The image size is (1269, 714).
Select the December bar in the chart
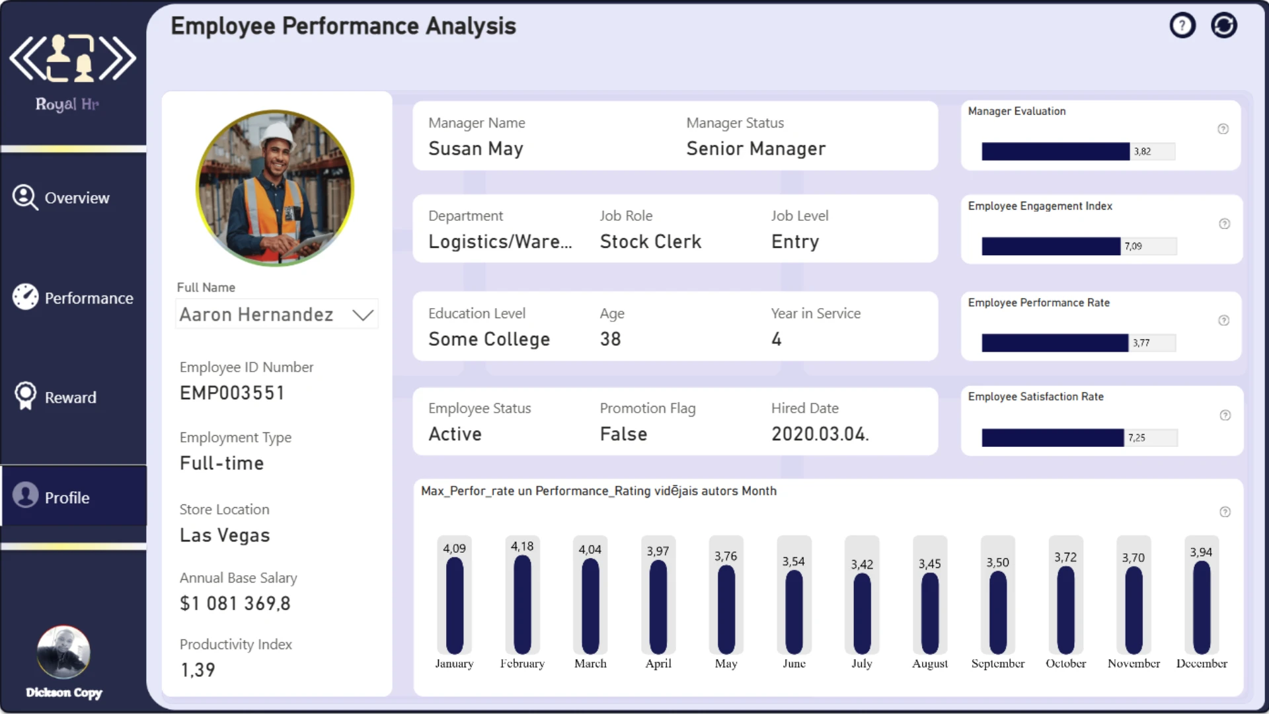click(1202, 607)
